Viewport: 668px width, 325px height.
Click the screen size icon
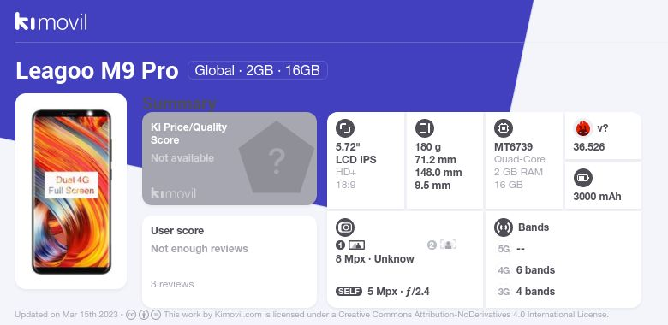point(345,128)
